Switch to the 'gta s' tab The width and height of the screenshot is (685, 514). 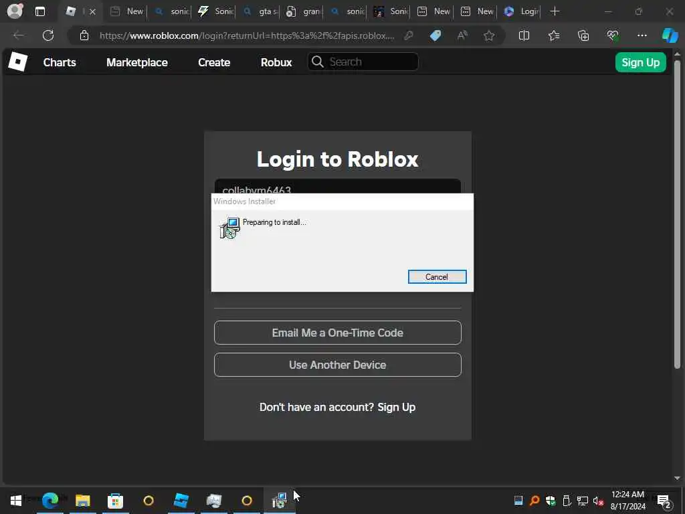click(x=260, y=11)
